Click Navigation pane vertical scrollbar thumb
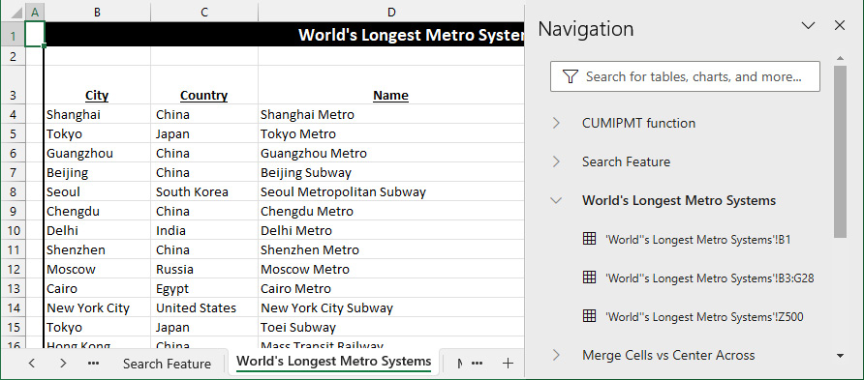Screen dimensions: 864x380 pos(840,152)
